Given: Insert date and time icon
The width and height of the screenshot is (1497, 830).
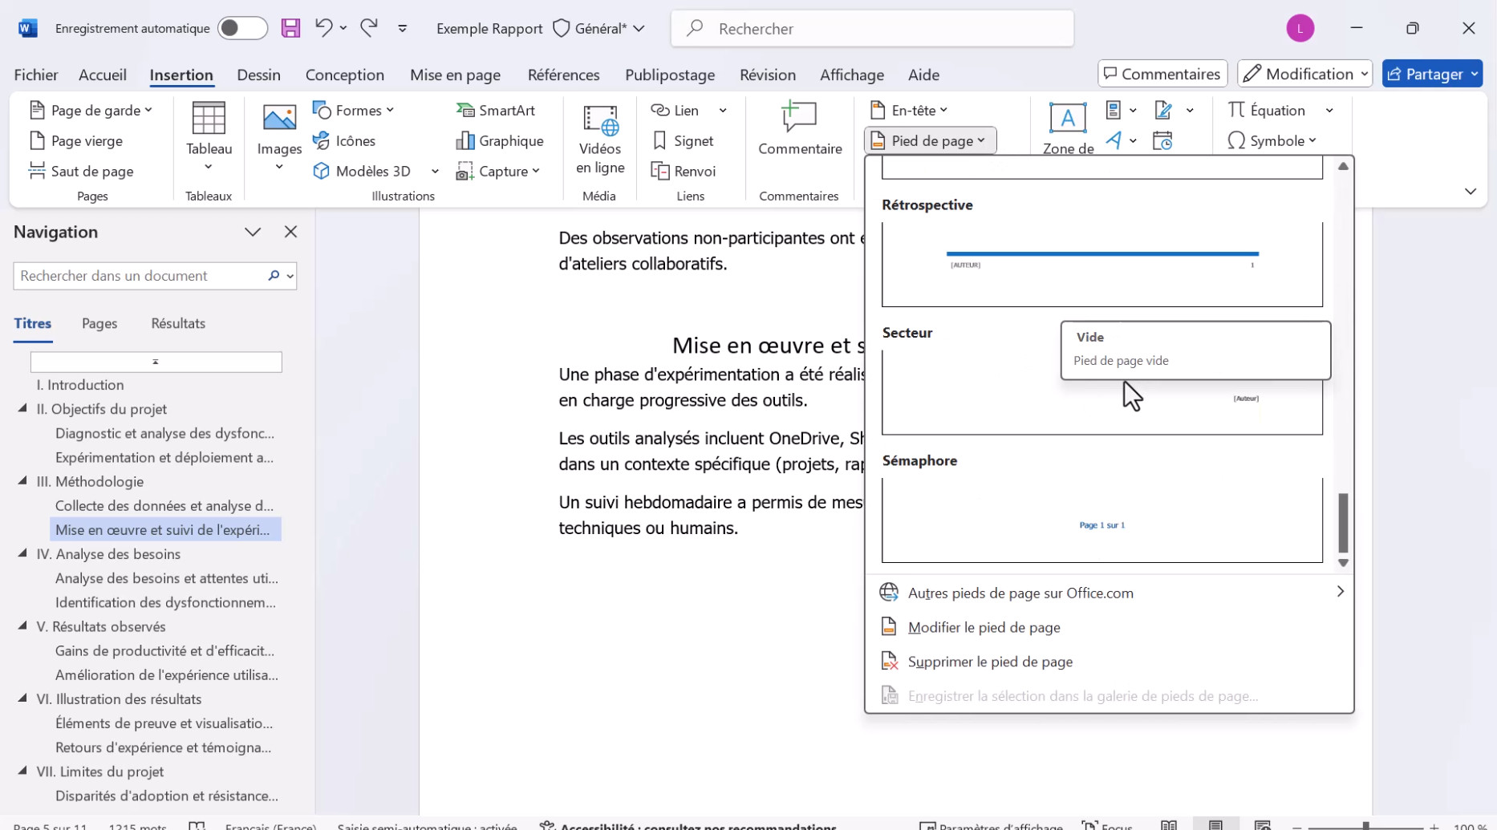Looking at the screenshot, I should 1162,140.
